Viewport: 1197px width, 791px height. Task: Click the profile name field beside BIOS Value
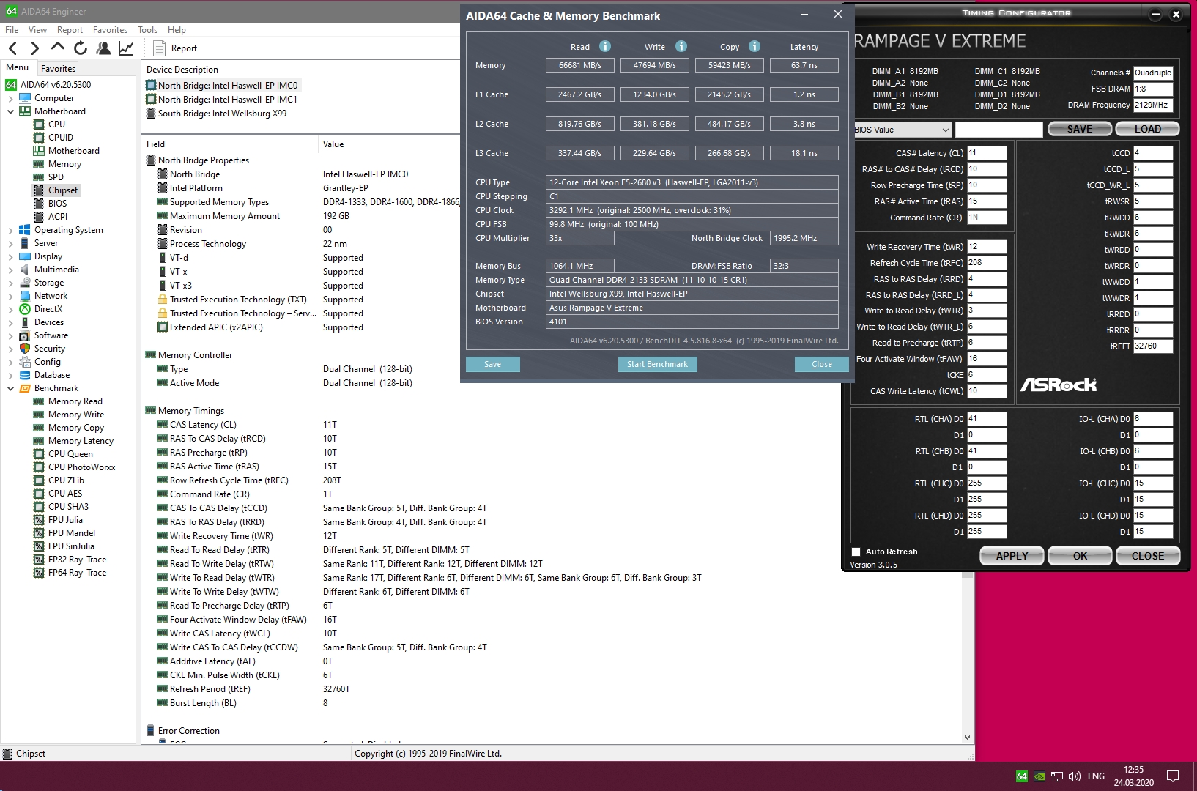[998, 130]
